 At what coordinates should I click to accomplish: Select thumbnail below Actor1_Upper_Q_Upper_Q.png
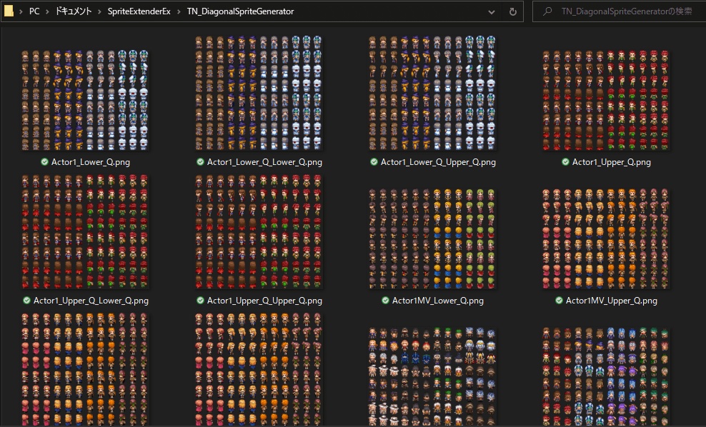pyautogui.click(x=259, y=370)
